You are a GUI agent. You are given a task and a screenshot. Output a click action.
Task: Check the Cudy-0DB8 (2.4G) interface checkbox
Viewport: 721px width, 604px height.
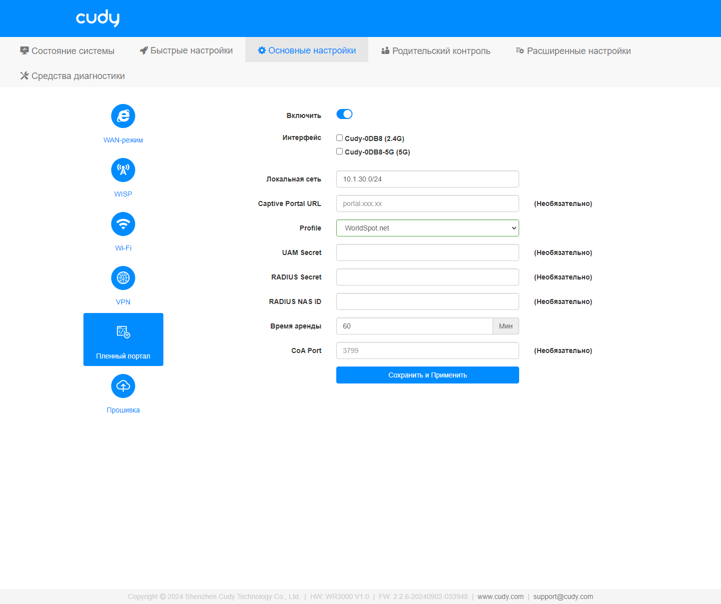coord(340,138)
